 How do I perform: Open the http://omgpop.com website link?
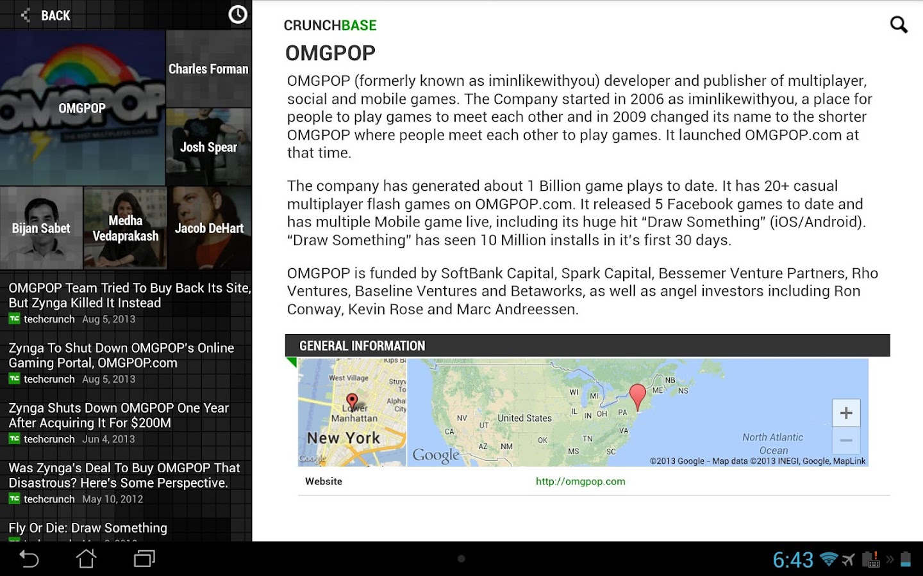tap(580, 481)
